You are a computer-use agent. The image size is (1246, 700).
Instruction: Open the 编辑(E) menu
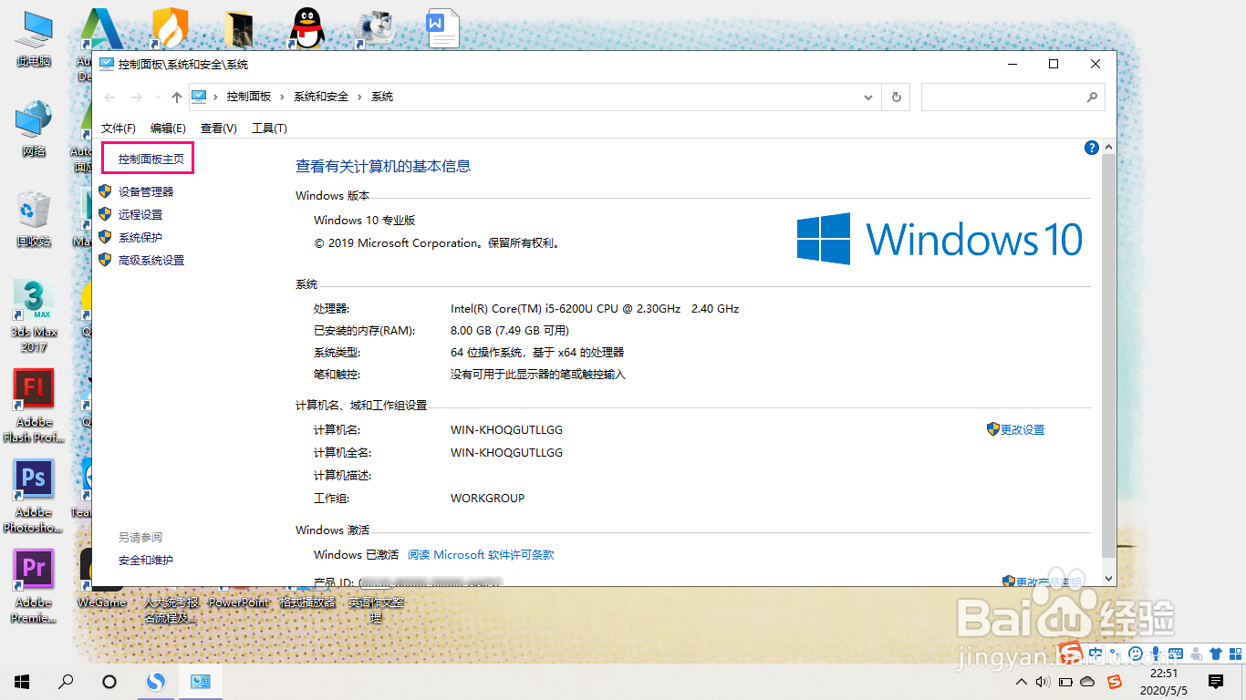[168, 129]
